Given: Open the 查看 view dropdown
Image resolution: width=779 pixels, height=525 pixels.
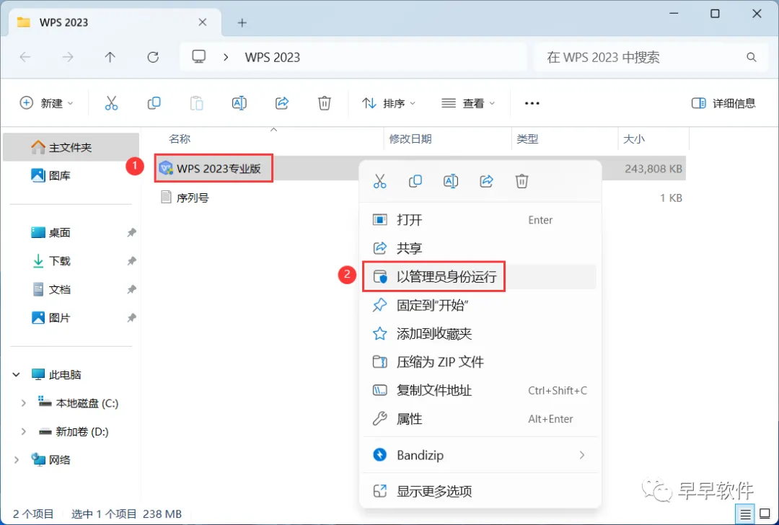Looking at the screenshot, I should 469,103.
